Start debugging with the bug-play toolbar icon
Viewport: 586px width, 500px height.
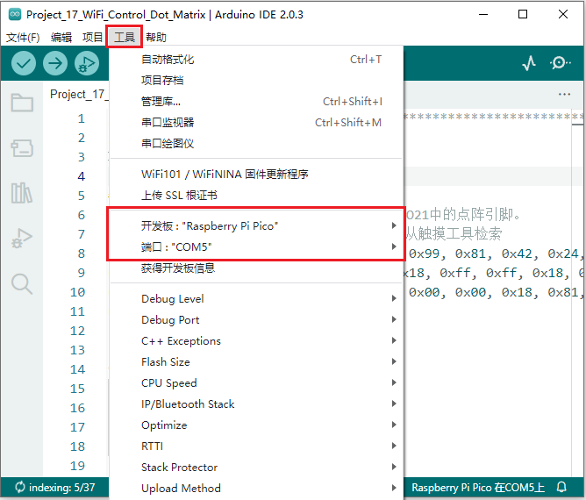click(x=87, y=63)
